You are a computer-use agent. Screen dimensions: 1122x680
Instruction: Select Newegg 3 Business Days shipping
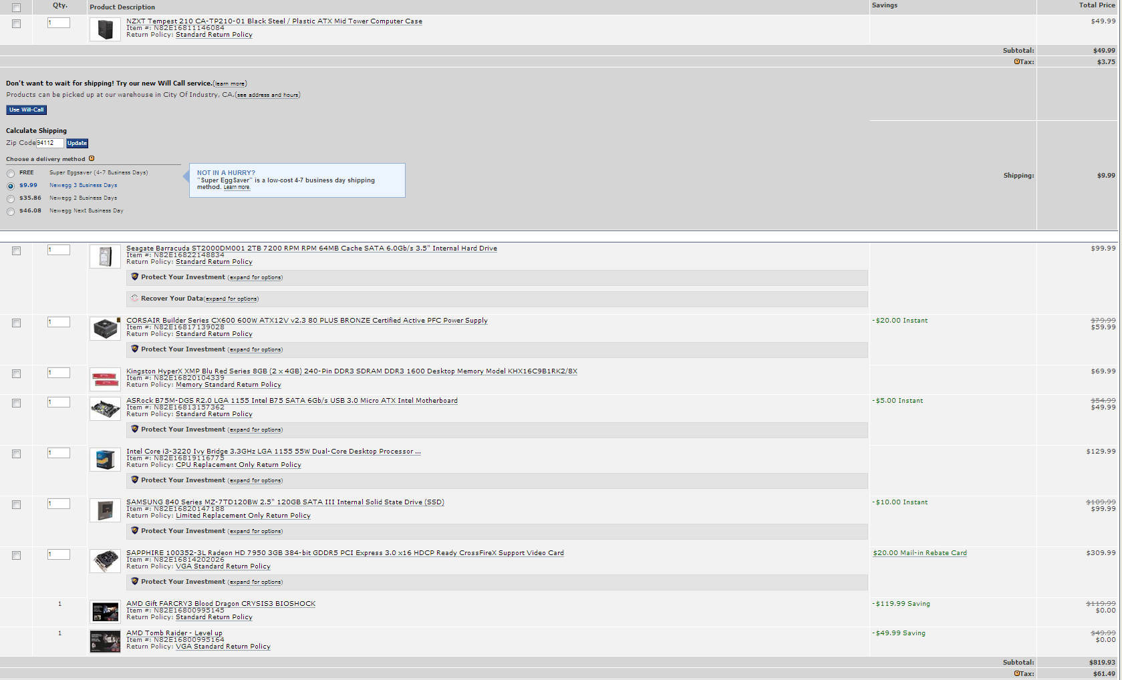click(11, 186)
